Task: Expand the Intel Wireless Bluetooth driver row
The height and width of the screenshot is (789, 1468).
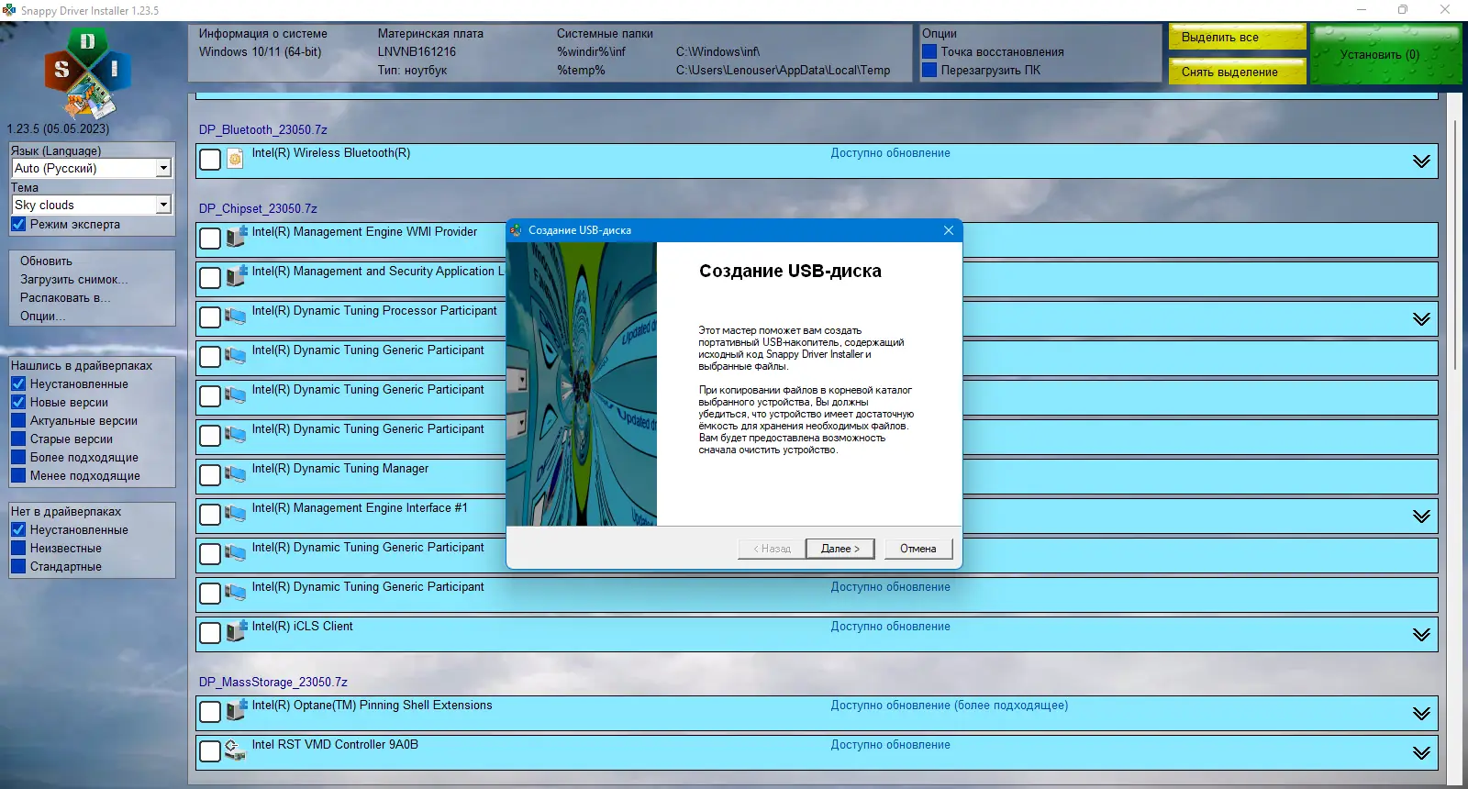Action: tap(1421, 161)
